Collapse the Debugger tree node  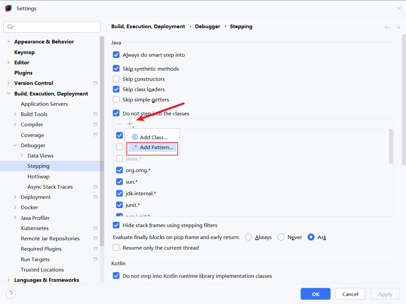pyautogui.click(x=15, y=145)
